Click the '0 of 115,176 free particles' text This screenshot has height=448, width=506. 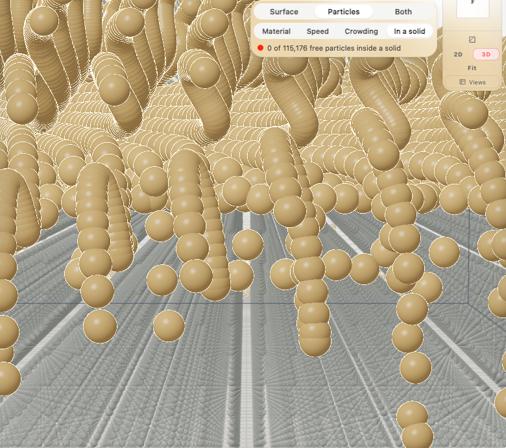[x=334, y=48]
